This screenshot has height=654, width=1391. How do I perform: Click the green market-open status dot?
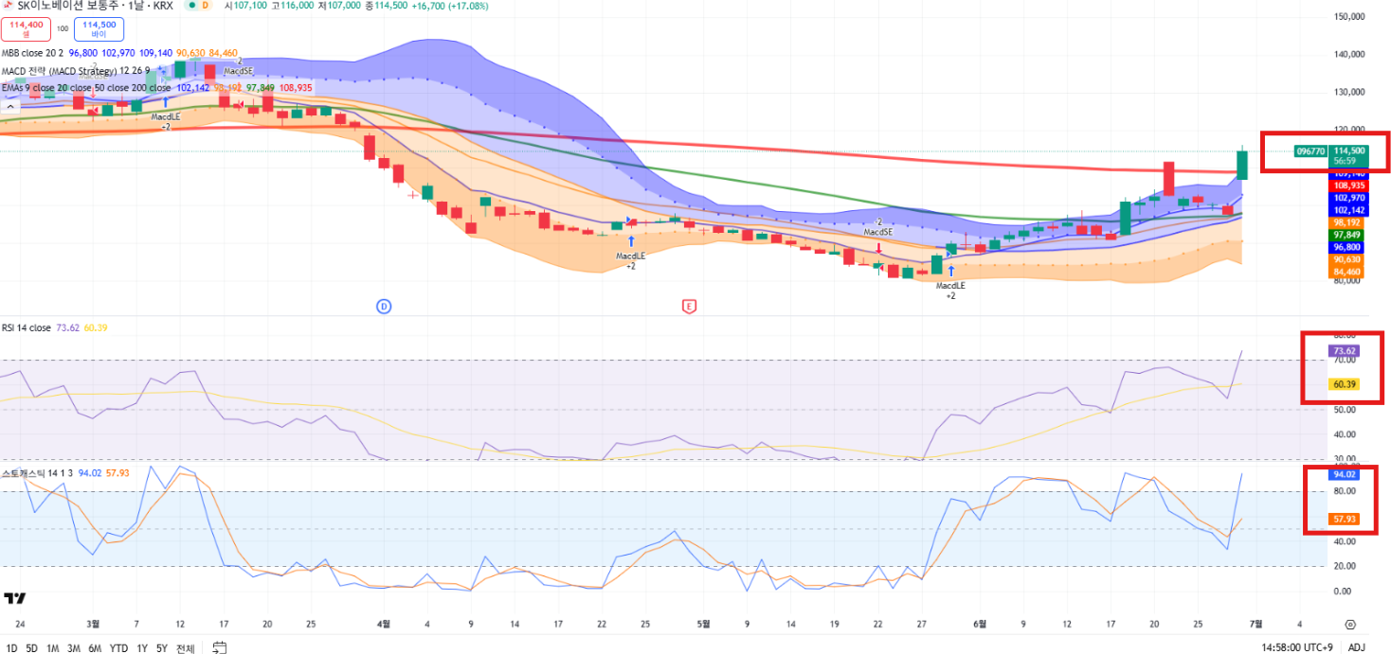coord(191,6)
